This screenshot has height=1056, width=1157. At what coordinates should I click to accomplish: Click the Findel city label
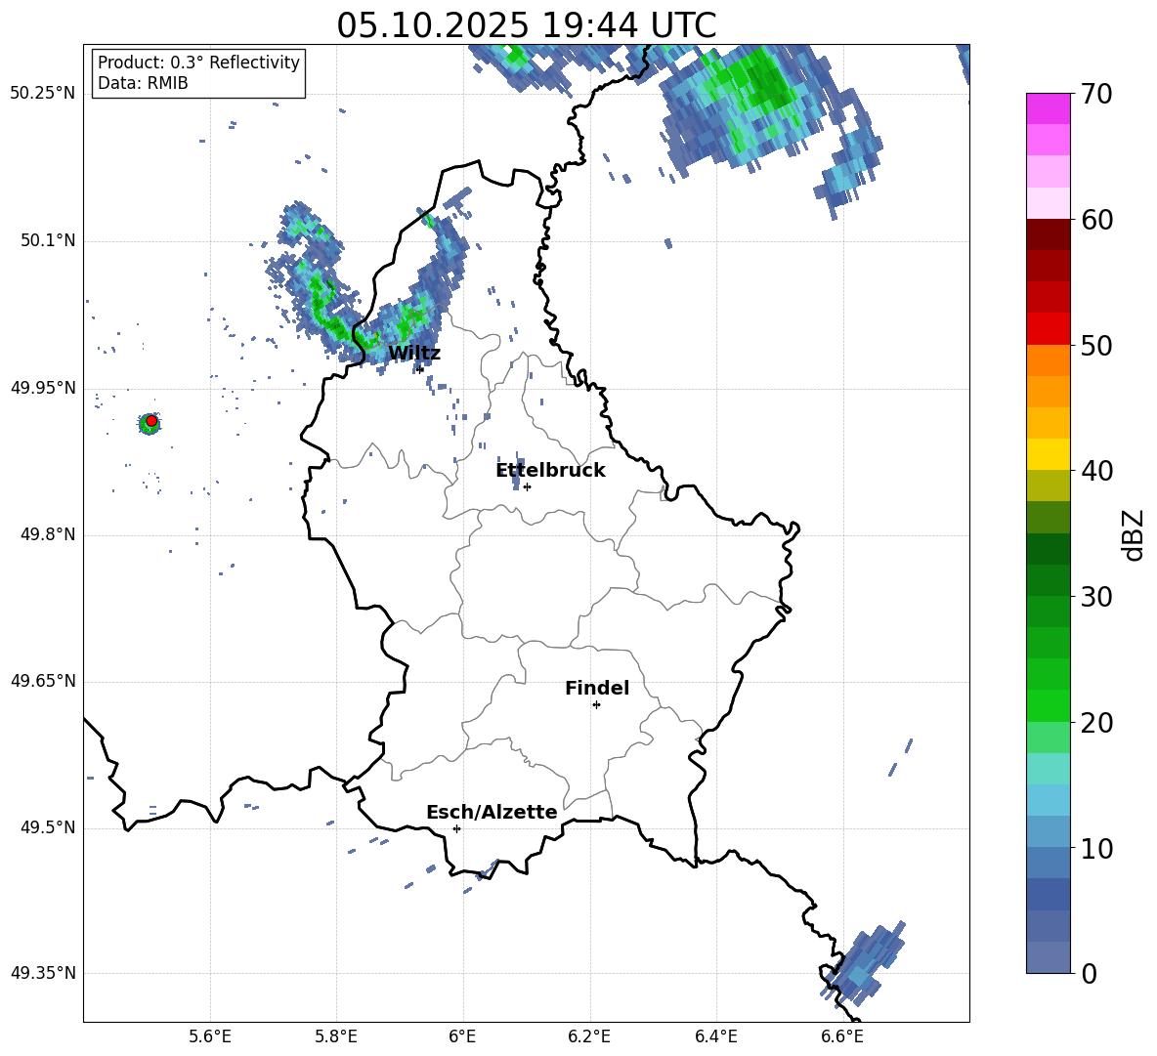[x=597, y=688]
